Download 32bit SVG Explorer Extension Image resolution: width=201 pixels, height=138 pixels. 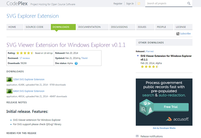(x=29, y=79)
